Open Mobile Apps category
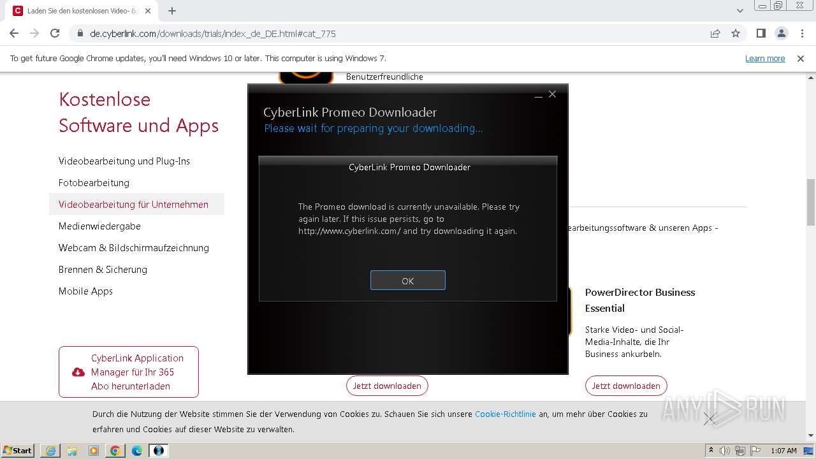The width and height of the screenshot is (816, 459). pos(85,291)
